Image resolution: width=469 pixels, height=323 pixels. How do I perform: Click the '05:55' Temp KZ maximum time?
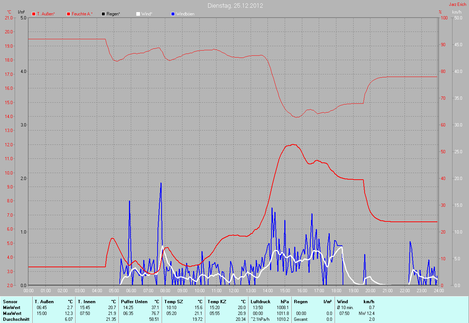pyautogui.click(x=215, y=313)
